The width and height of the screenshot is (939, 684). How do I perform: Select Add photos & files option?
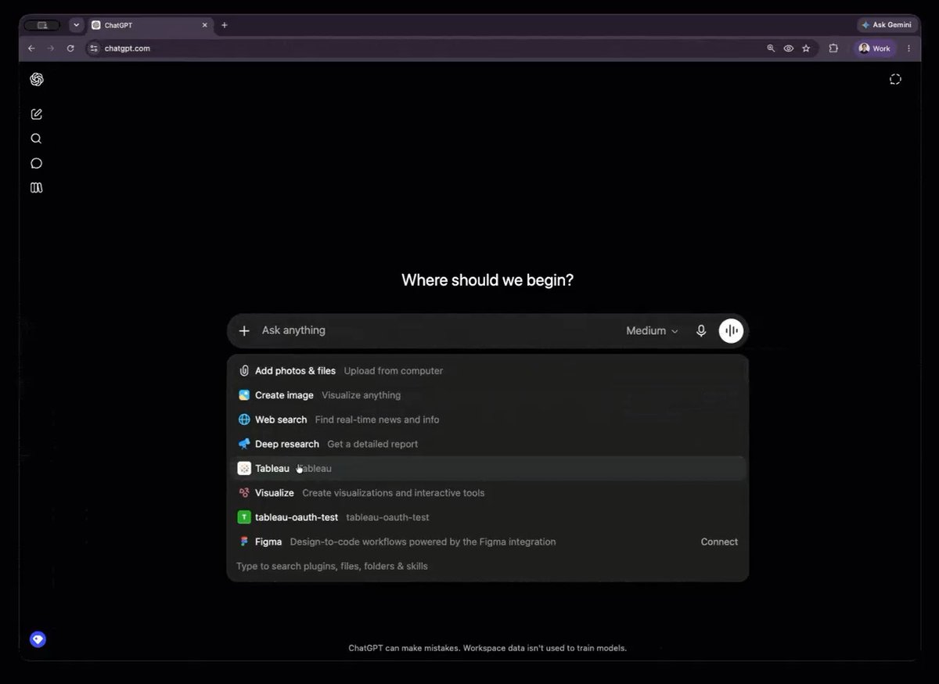487,371
